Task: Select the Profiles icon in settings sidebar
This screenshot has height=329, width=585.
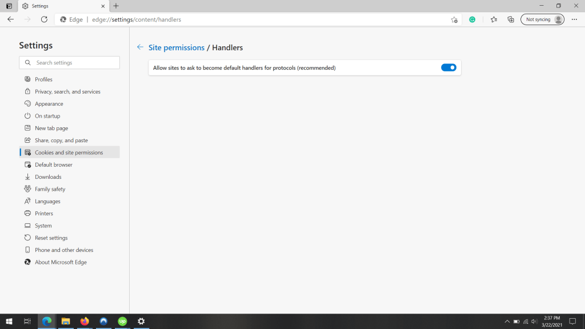Action: [28, 79]
